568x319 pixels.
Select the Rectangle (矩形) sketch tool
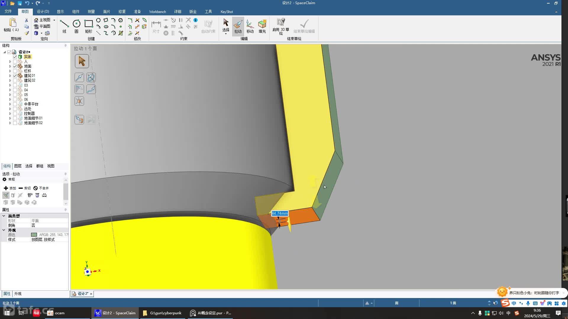coord(88,26)
